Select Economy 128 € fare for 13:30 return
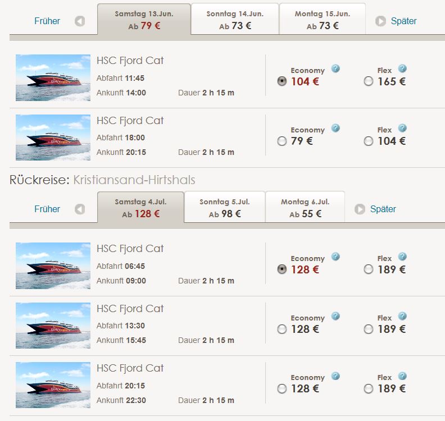The height and width of the screenshot is (421, 445). [282, 330]
